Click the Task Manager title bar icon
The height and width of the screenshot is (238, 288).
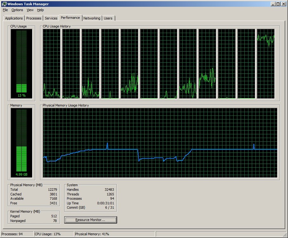(x=4, y=4)
